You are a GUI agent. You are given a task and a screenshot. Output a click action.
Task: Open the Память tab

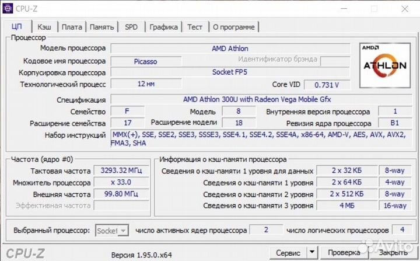[101, 27]
